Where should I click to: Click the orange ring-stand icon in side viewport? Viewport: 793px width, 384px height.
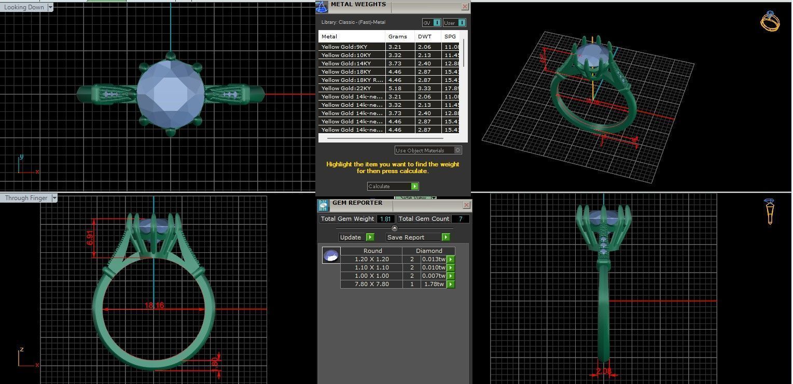pyautogui.click(x=770, y=211)
